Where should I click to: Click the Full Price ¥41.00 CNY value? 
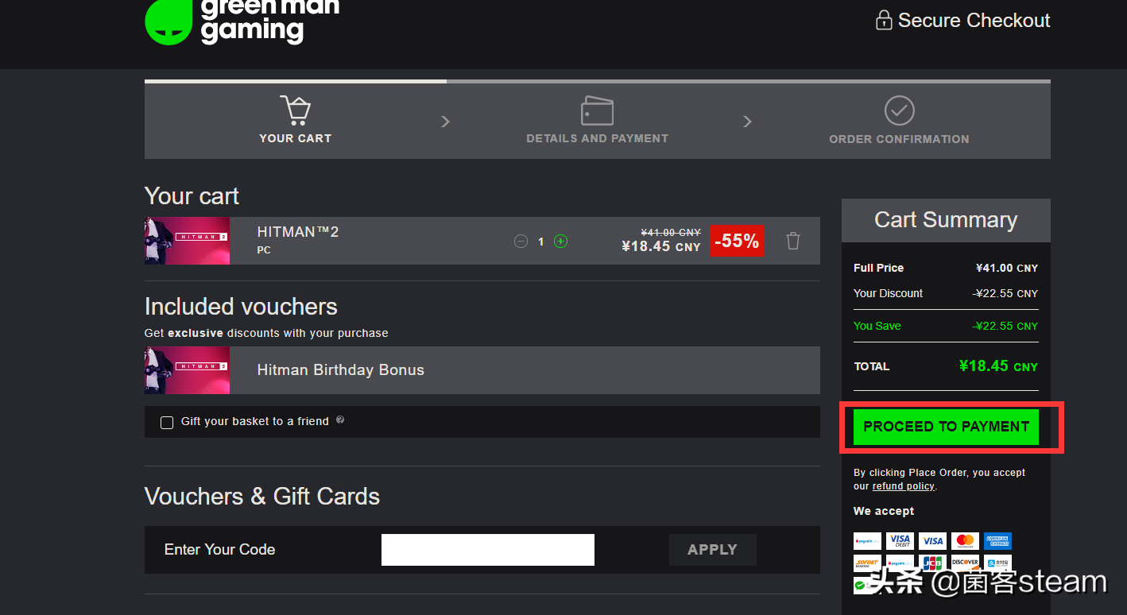1007,268
